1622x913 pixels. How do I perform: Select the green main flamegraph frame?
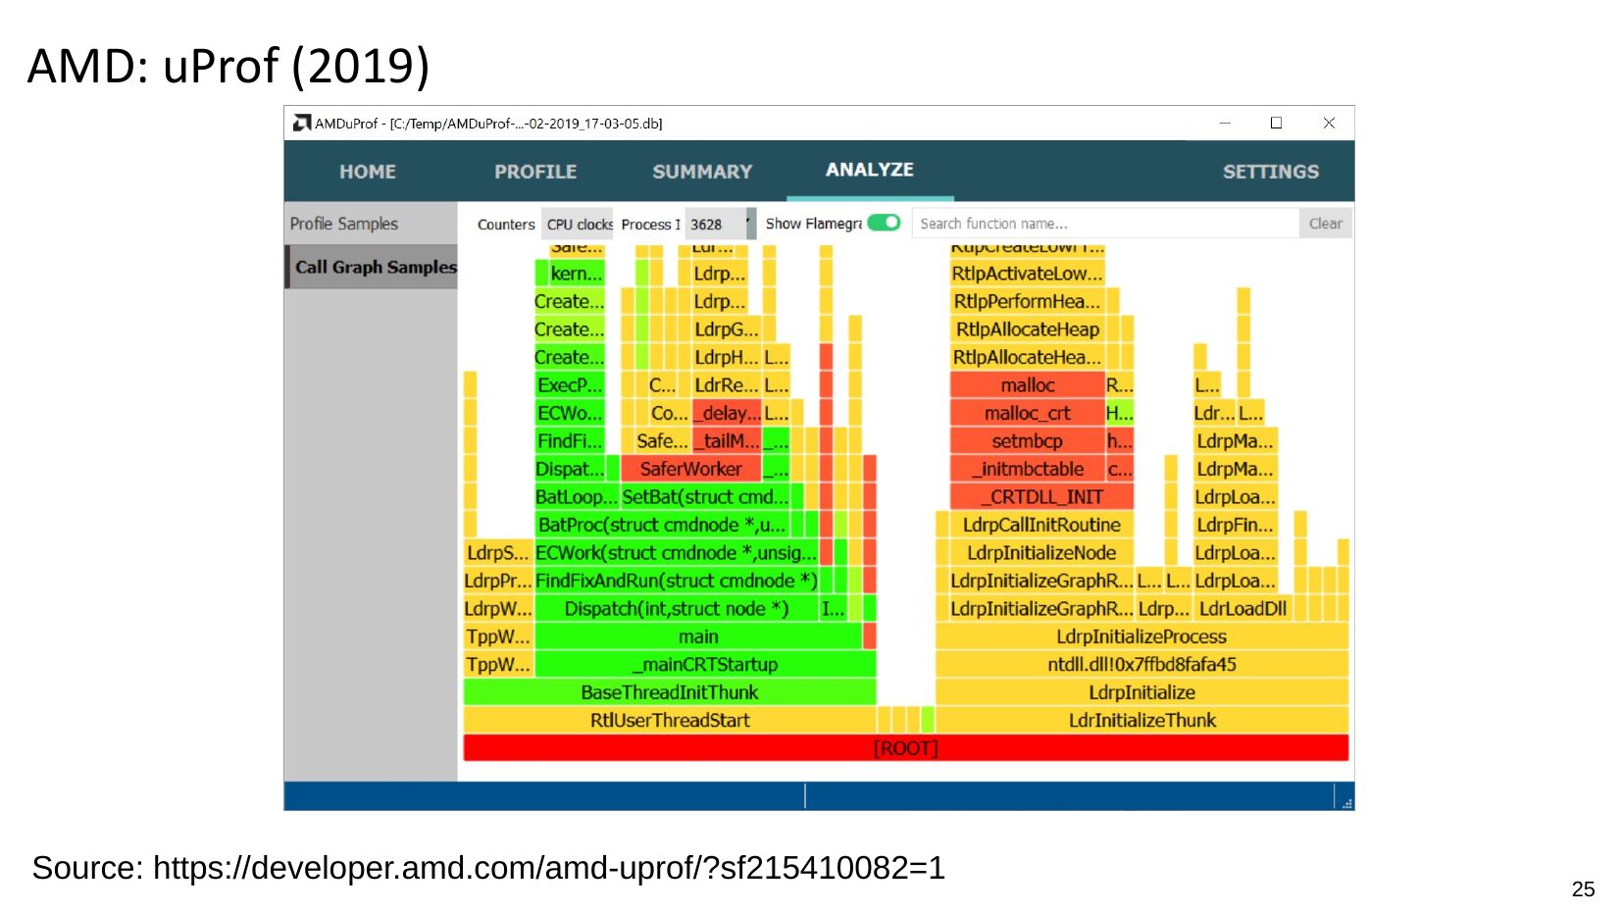697,636
